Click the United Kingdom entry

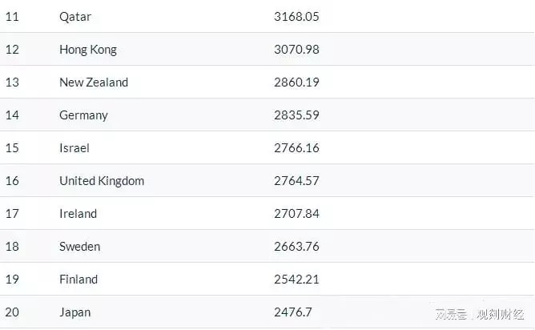coord(102,181)
